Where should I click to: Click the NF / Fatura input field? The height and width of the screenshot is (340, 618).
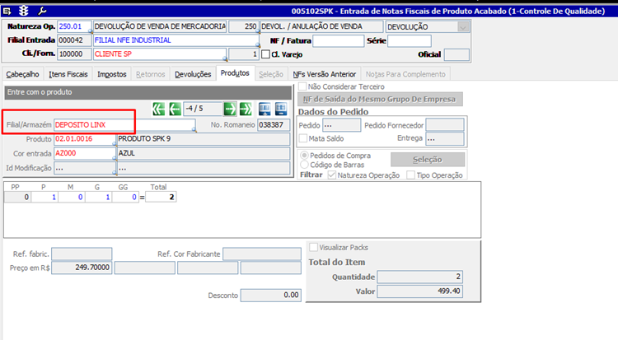point(339,40)
